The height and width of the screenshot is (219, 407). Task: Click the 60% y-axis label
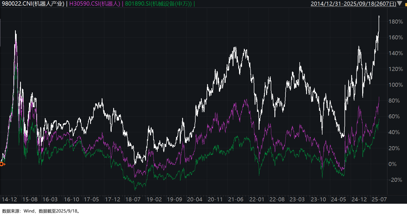(x=394, y=116)
